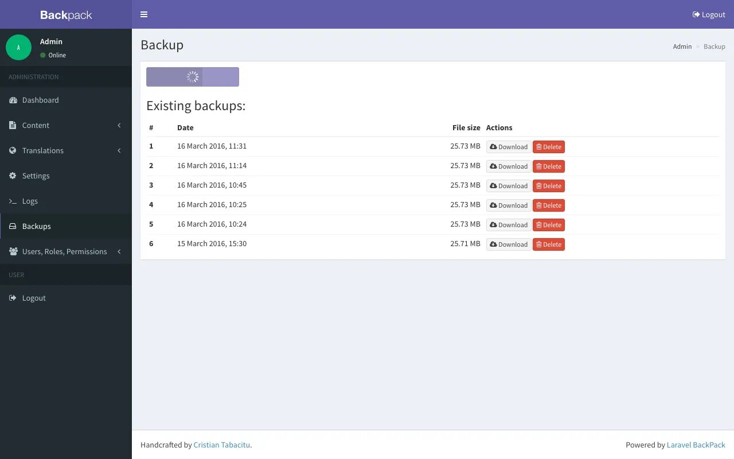This screenshot has height=459, width=734.
Task: Select Admin in the breadcrumb trail
Action: pyautogui.click(x=682, y=46)
